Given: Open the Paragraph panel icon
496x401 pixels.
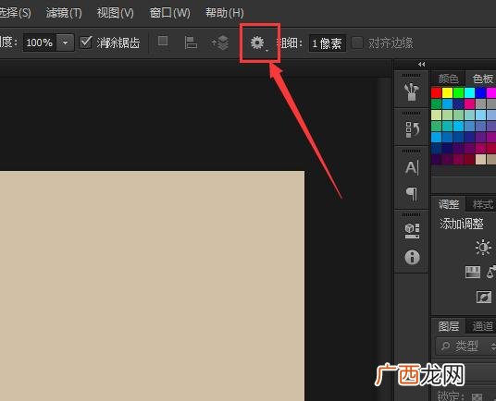Looking at the screenshot, I should [412, 194].
